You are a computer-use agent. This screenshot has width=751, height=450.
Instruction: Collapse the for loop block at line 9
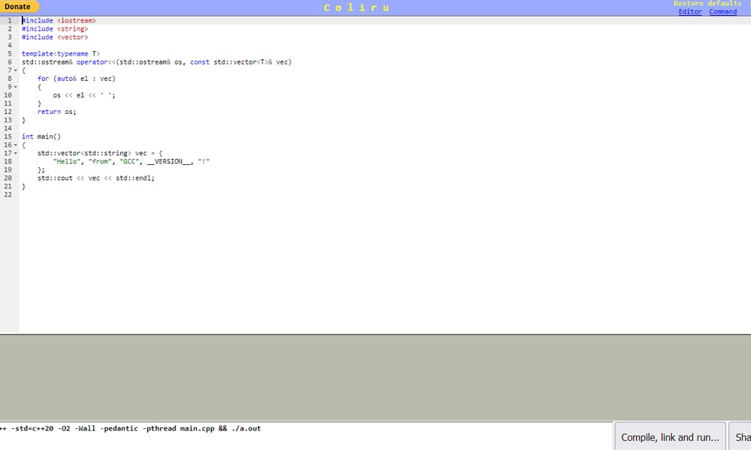point(16,87)
